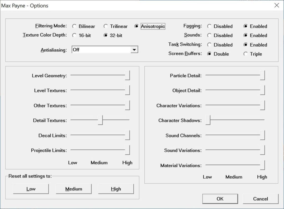The height and width of the screenshot is (209, 284).
Task: Confirm options with OK button
Action: [220, 199]
